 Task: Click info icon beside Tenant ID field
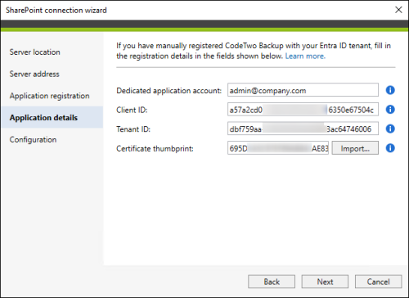pos(390,129)
